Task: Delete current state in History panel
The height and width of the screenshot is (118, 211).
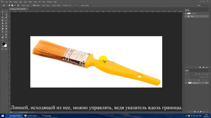Action: point(207,68)
